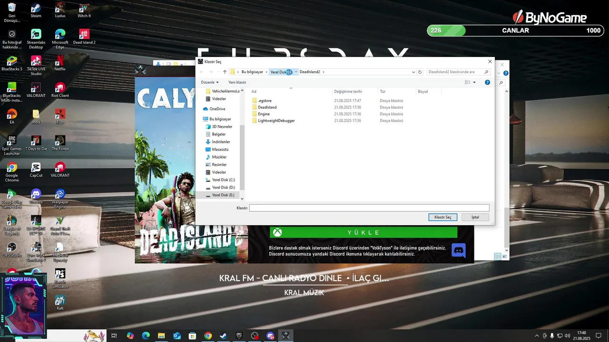609x342 pixels.
Task: Expand the address bar history dropdown
Action: click(x=413, y=72)
